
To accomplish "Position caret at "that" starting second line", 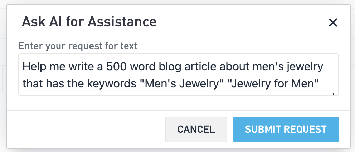I will tap(33, 84).
